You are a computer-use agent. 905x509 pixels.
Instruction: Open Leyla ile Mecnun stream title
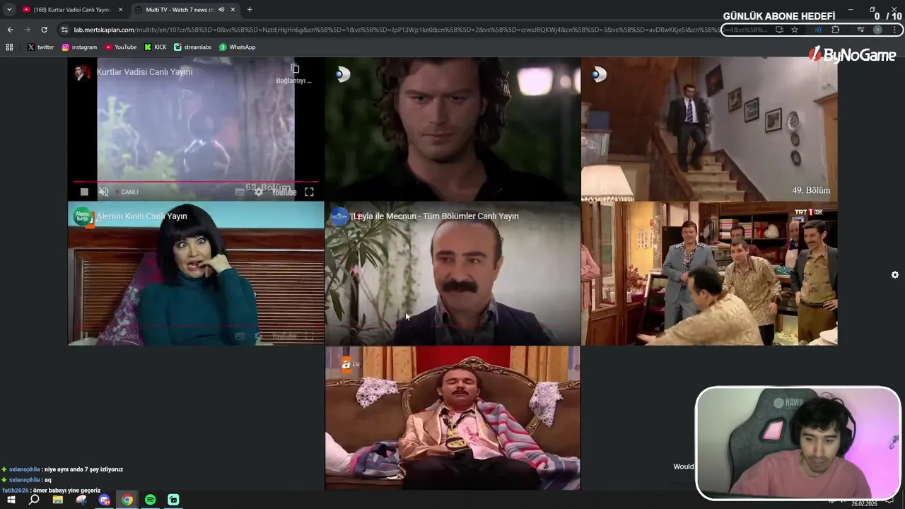click(436, 216)
